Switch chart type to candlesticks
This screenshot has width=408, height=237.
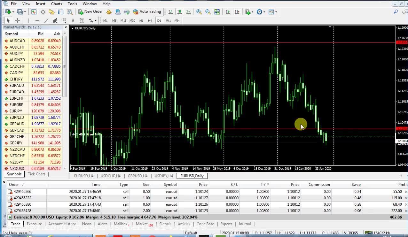coord(179,12)
